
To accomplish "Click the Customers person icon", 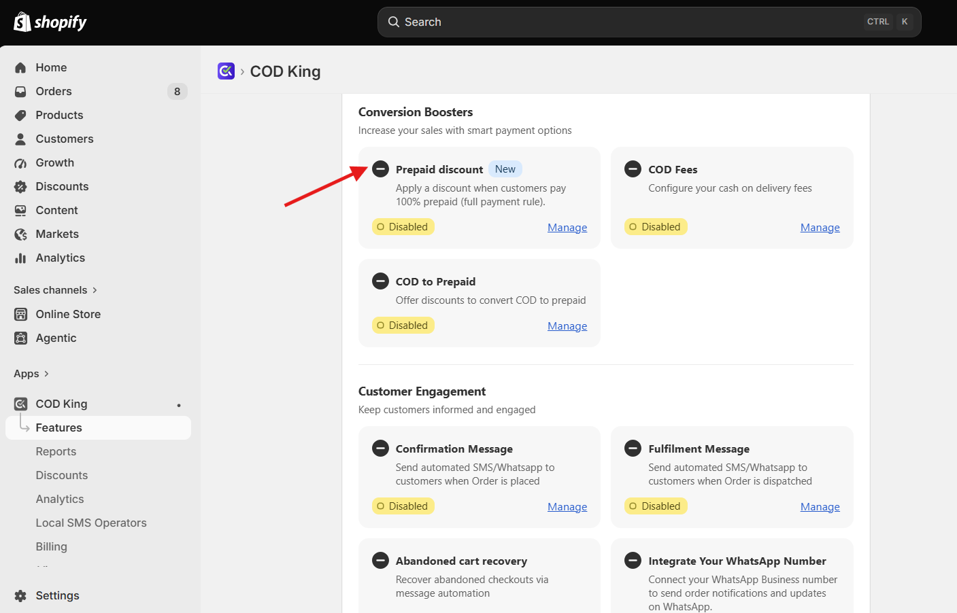I will coord(21,139).
